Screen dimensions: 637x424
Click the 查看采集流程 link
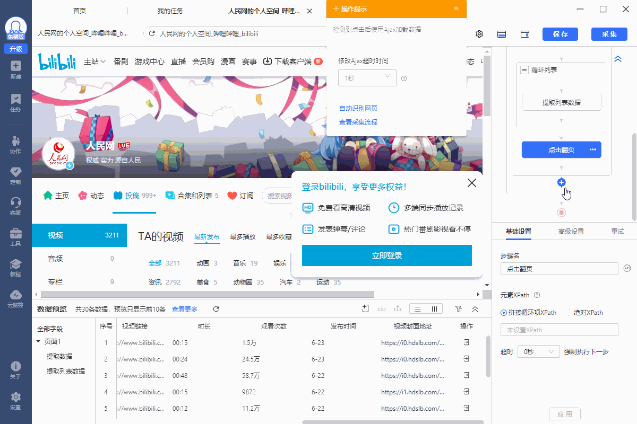coord(358,122)
